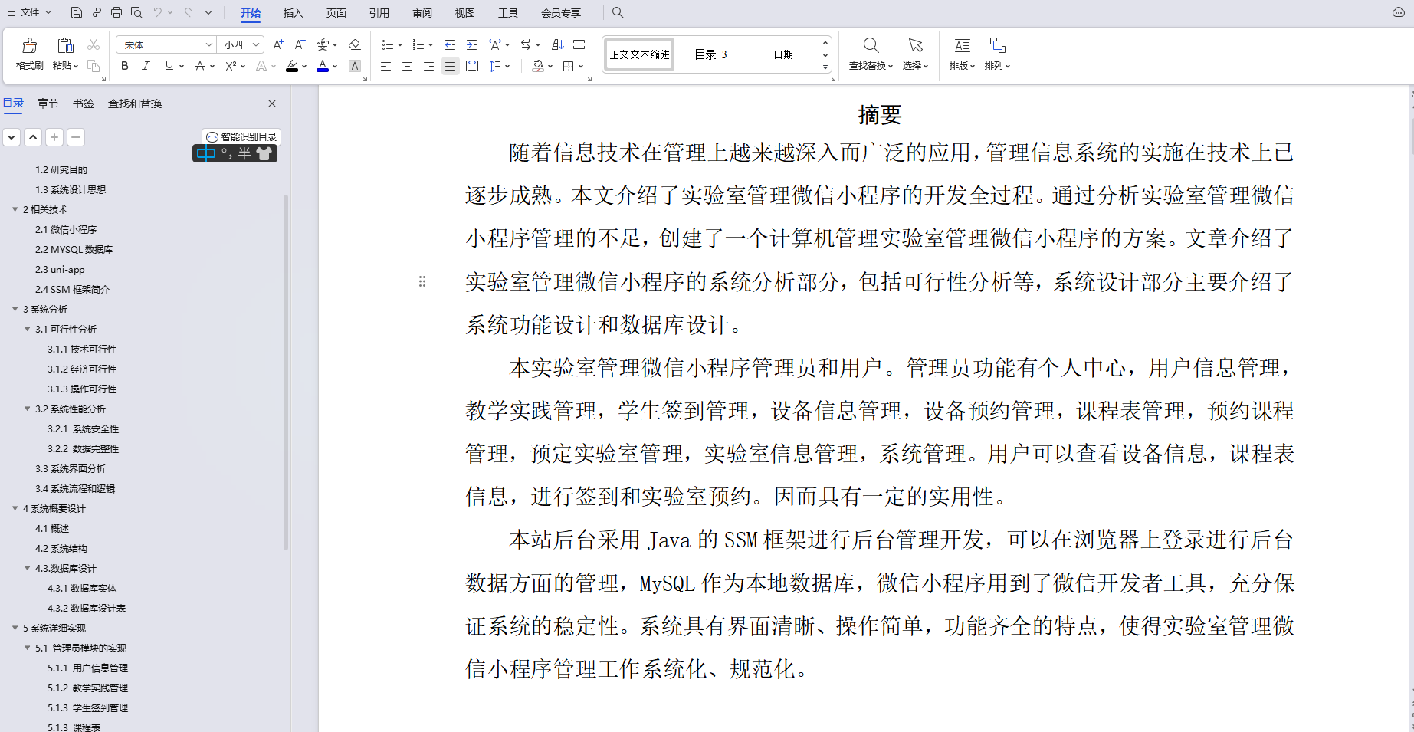Viewport: 1414px width, 732px height.
Task: Open the line spacing dropdown
Action: pyautogui.click(x=507, y=66)
